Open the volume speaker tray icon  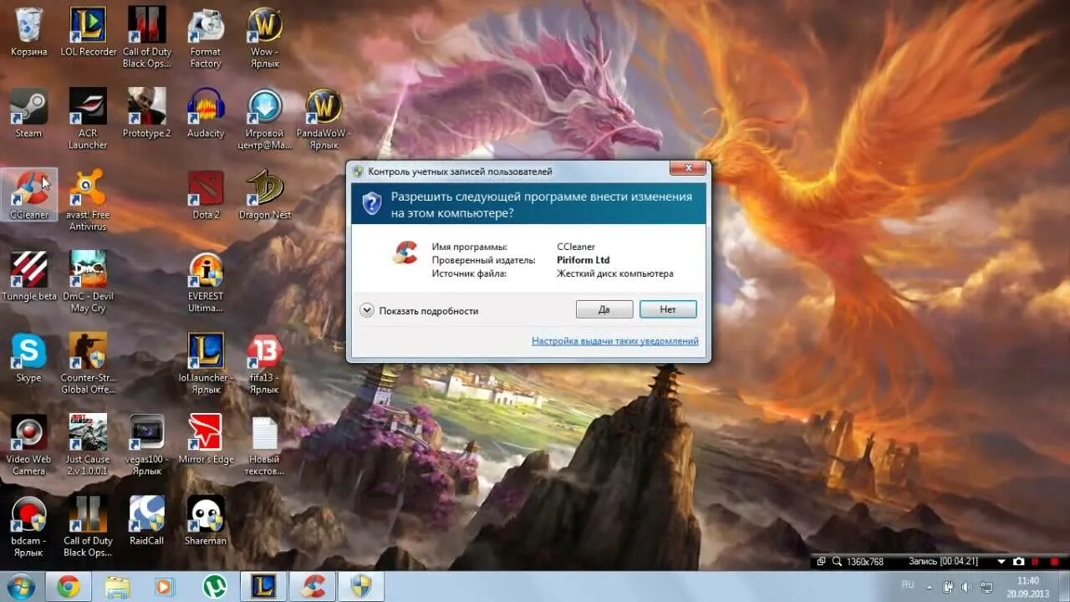coord(966,587)
